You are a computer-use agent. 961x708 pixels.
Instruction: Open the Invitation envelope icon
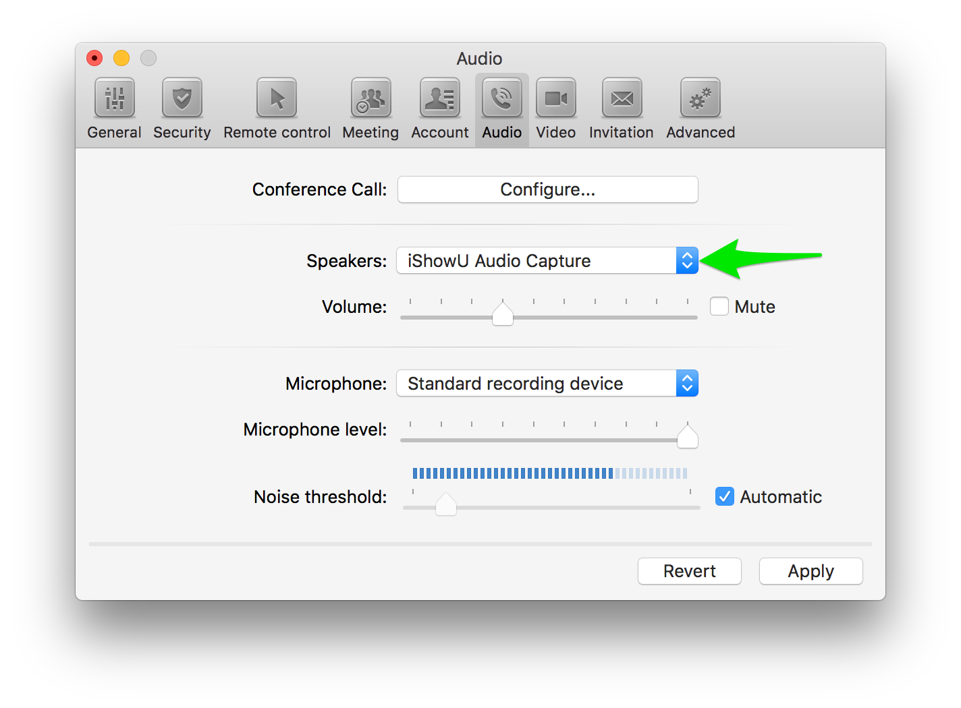pos(622,98)
